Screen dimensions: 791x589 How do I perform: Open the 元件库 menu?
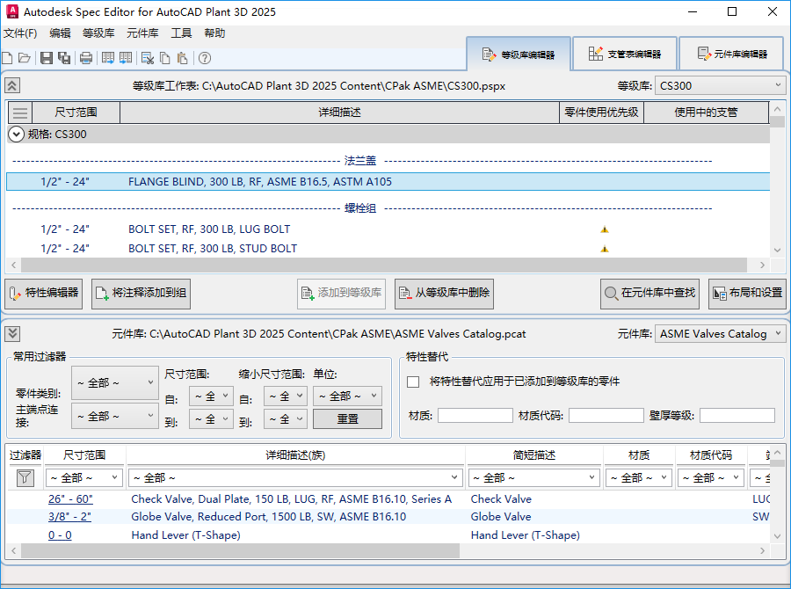142,33
